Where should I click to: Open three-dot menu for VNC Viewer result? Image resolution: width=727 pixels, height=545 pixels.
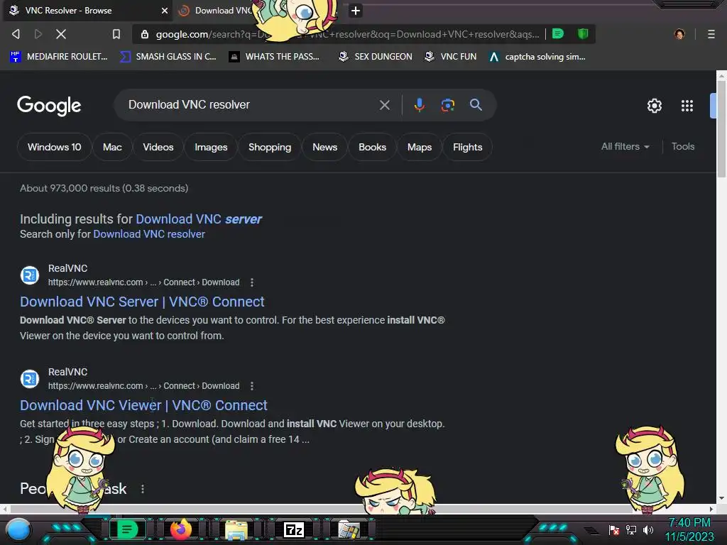(x=252, y=386)
